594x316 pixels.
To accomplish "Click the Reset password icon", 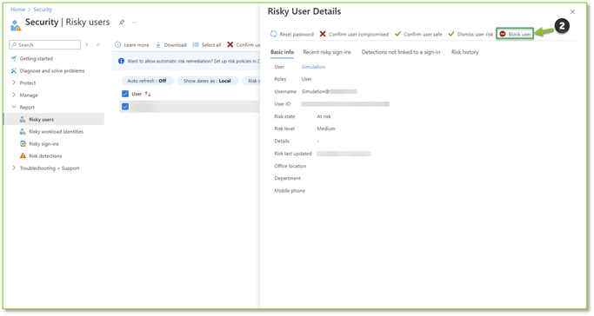I will pos(273,34).
